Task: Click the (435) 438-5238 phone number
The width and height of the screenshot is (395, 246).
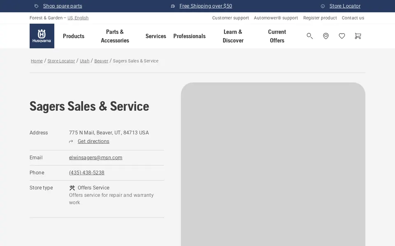Action: pyautogui.click(x=87, y=173)
